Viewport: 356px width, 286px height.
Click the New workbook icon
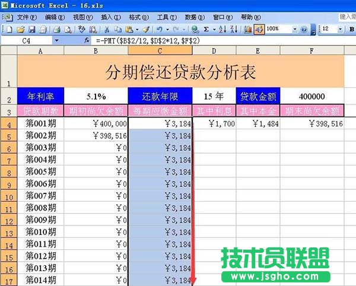[9, 29]
